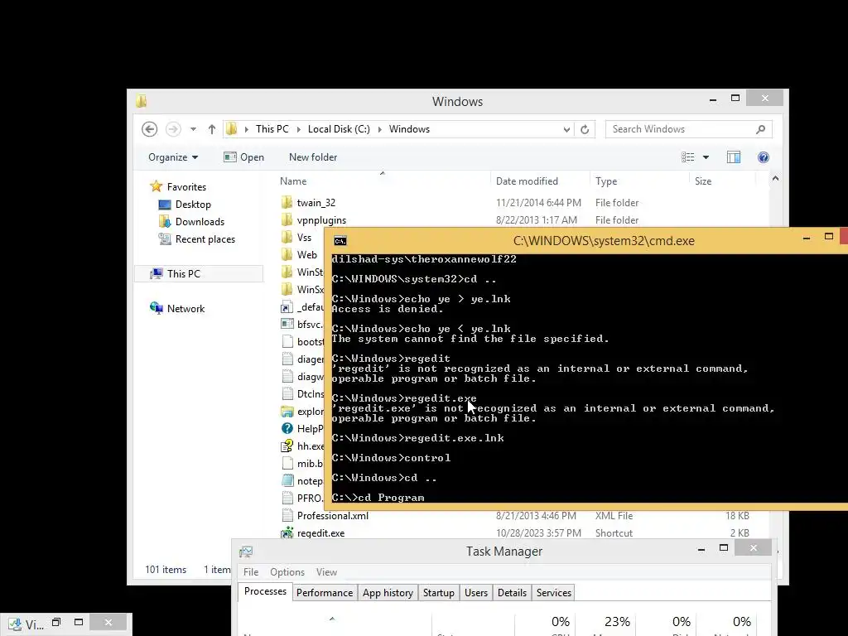Viewport: 848px width, 636px height.
Task: Switch to Users tab
Action: coord(476,593)
